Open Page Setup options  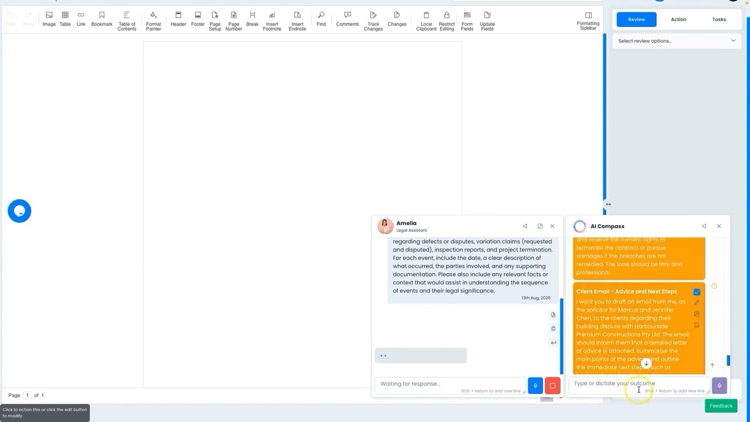tap(215, 21)
